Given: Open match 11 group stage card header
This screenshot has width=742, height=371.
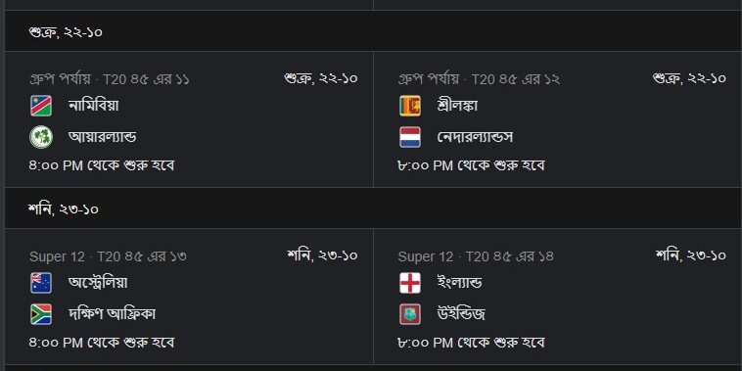Looking at the screenshot, I should pos(110,79).
